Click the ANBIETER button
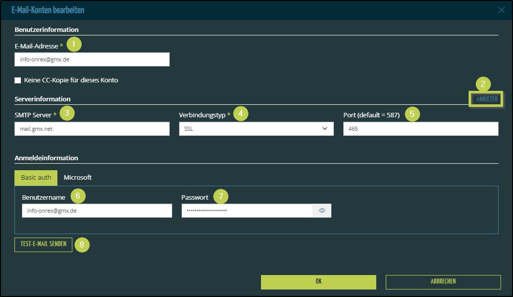 pyautogui.click(x=487, y=99)
